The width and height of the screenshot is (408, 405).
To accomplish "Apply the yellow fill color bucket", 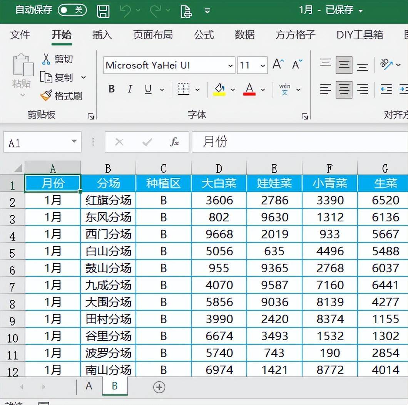I will [219, 89].
